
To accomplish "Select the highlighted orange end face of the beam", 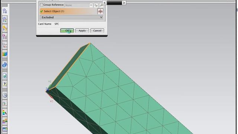I will coord(68,67).
